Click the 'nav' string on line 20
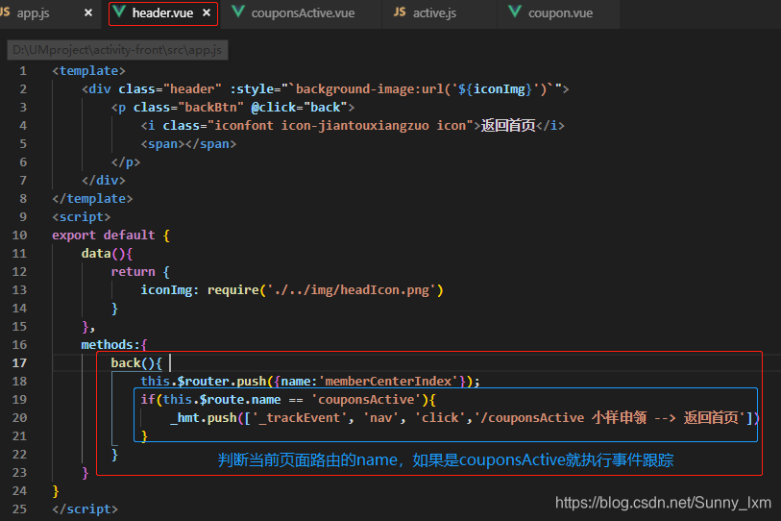Screen dimensions: 781x521 coord(381,418)
